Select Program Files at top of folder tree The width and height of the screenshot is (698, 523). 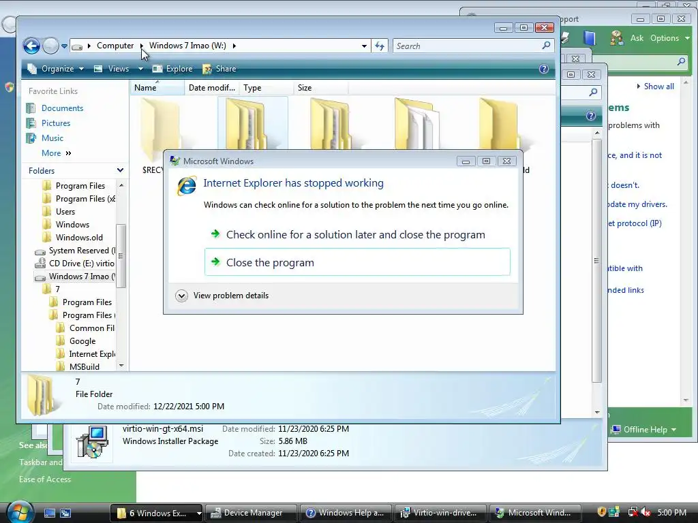coord(80,186)
